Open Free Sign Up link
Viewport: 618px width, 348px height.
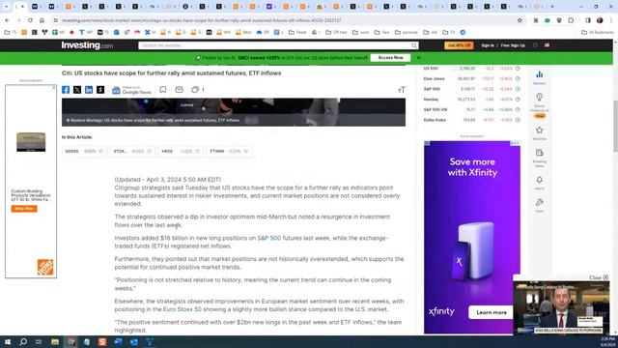pos(513,45)
